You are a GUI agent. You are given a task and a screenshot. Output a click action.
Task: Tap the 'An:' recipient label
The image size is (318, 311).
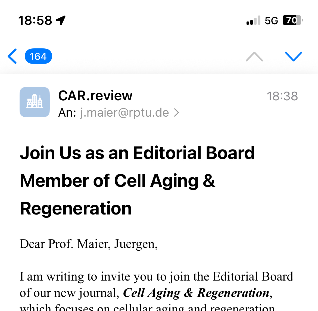click(67, 113)
